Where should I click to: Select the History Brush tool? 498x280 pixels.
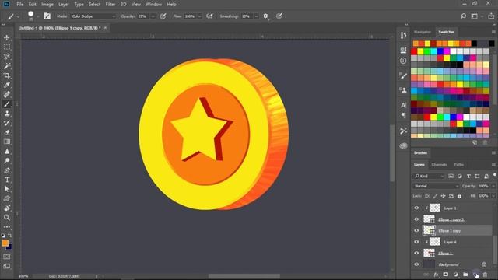click(x=7, y=123)
